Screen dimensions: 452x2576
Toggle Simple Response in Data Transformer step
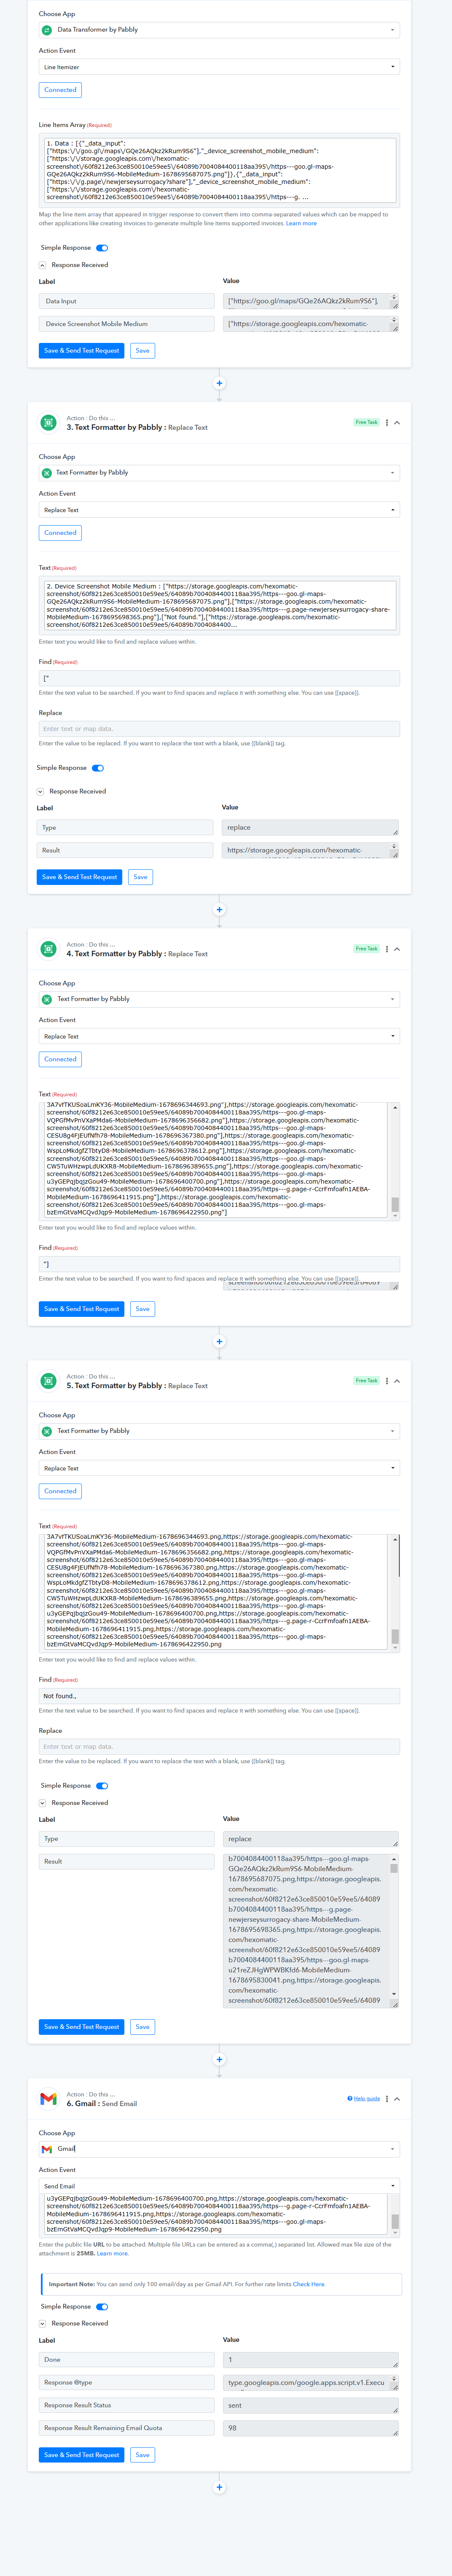click(102, 248)
